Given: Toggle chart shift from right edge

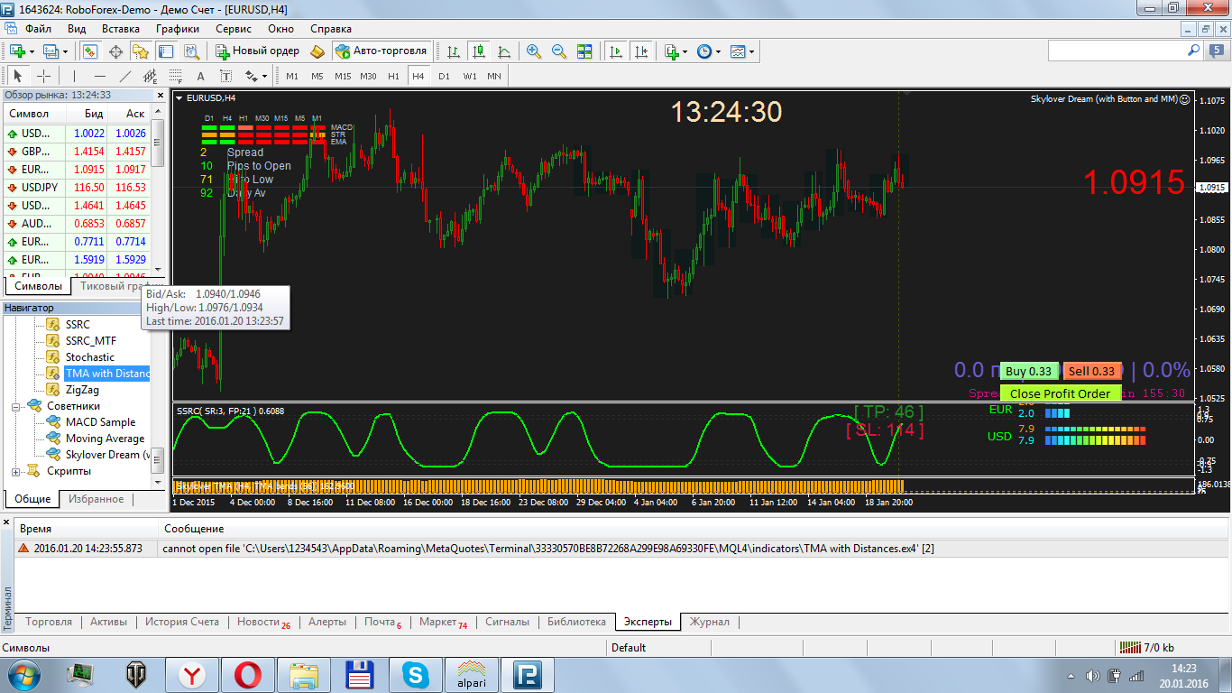Looking at the screenshot, I should 642,51.
